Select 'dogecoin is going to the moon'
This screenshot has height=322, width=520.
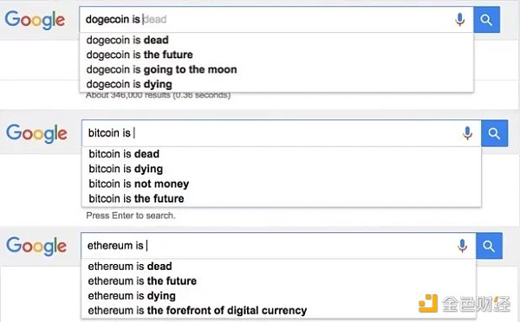click(x=276, y=69)
